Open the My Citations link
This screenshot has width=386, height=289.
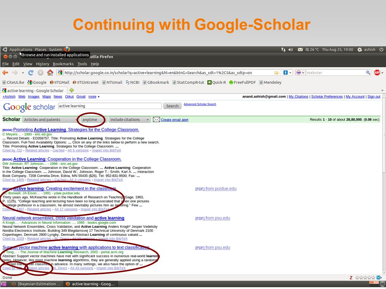point(298,97)
